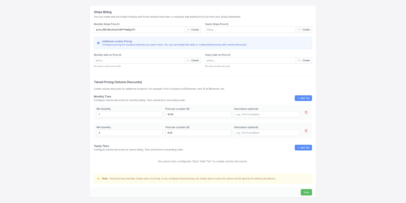Save the Stripe billing settings
406x203 pixels.
tap(306, 192)
